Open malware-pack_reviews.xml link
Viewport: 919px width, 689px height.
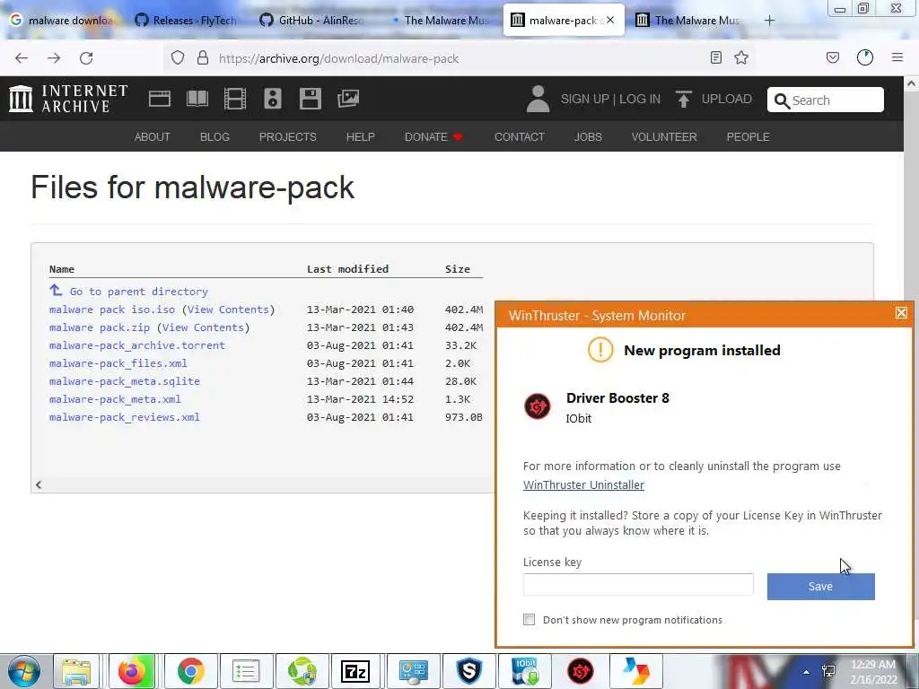point(124,417)
